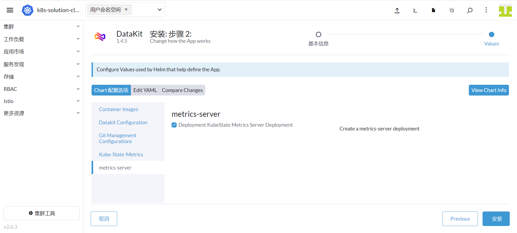Image resolution: width=517 pixels, height=233 pixels.
Task: Open the Datakit Configuration section
Action: tap(128, 122)
